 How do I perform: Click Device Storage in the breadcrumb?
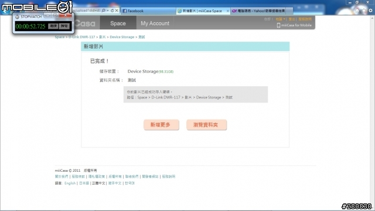[122, 37]
